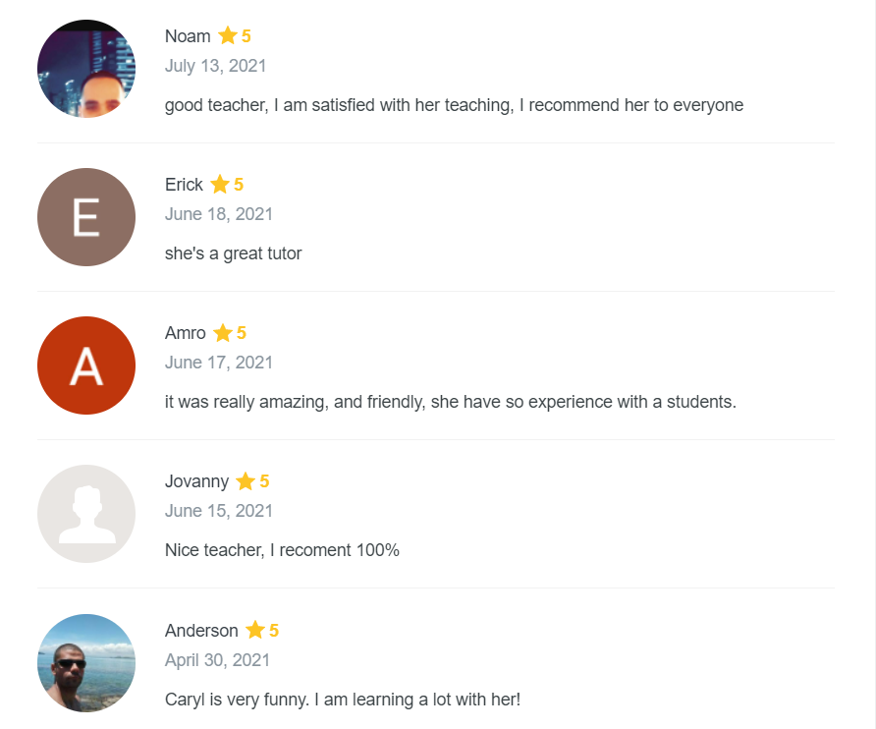The image size is (876, 729).
Task: Open reviewer name Noam
Action: tap(188, 36)
